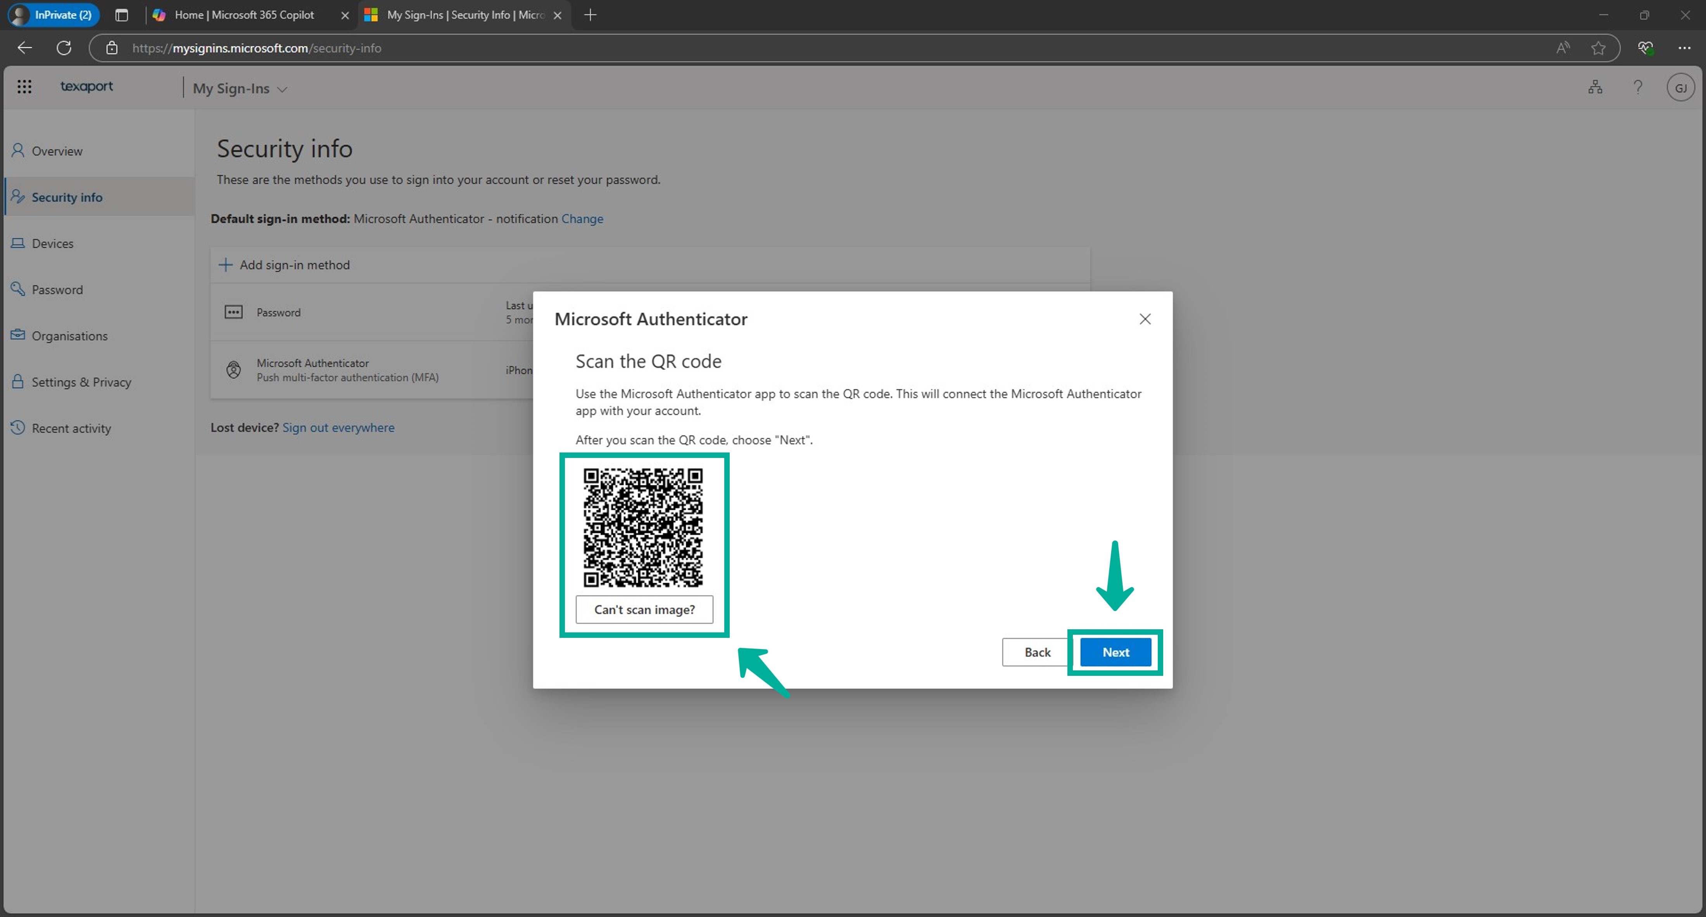The height and width of the screenshot is (917, 1706).
Task: Click the organization switcher icon near help
Action: tap(1595, 87)
